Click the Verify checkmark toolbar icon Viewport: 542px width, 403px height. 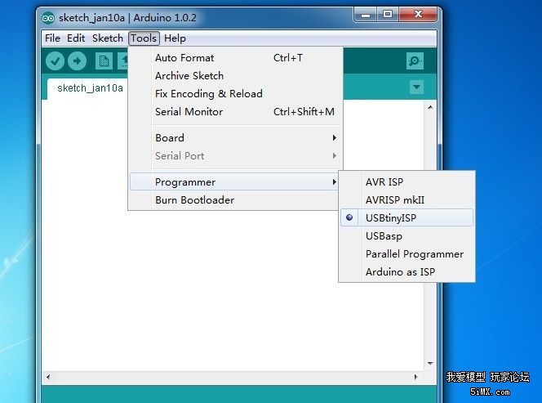tap(55, 61)
